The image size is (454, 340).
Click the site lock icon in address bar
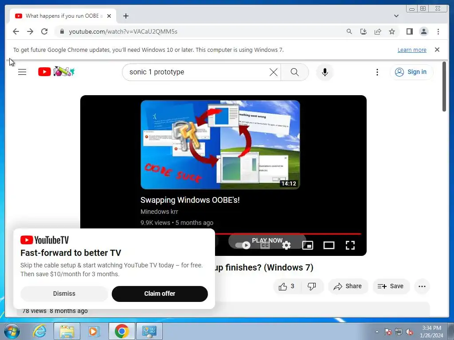(x=62, y=31)
